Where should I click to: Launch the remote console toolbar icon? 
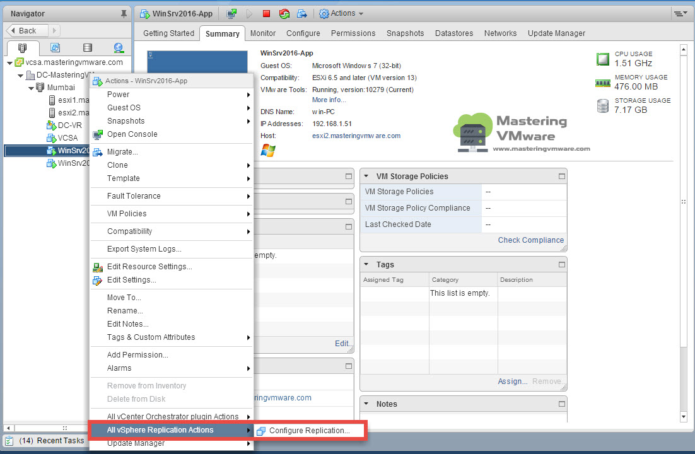231,14
